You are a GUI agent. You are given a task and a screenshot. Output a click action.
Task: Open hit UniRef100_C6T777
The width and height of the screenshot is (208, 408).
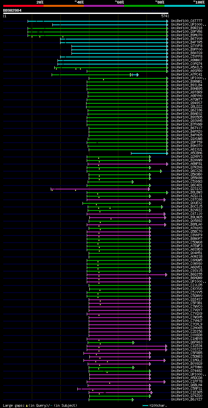coord(187,21)
